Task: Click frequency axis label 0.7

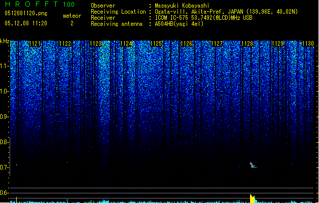Action: point(5,167)
